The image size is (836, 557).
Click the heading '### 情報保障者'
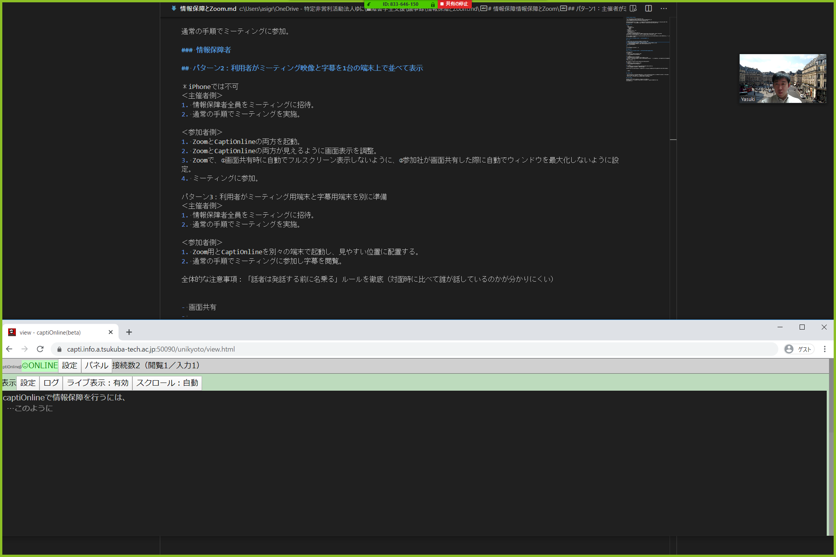click(x=206, y=50)
